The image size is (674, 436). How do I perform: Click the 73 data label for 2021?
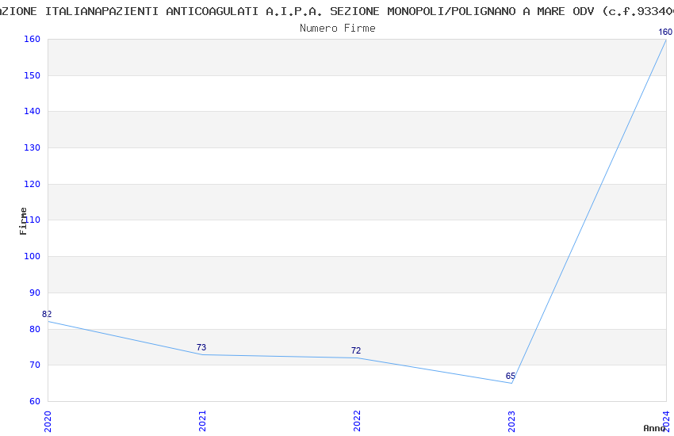coord(201,347)
